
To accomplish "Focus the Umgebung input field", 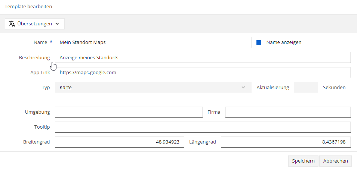I will coord(129,112).
